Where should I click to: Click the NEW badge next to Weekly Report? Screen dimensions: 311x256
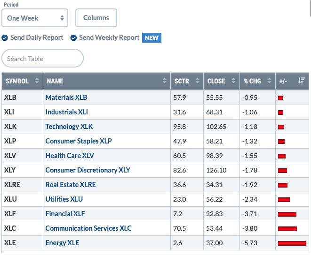click(152, 38)
